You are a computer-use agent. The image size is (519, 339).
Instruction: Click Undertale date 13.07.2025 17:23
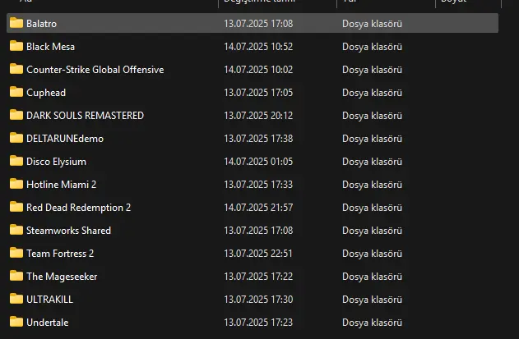(258, 323)
